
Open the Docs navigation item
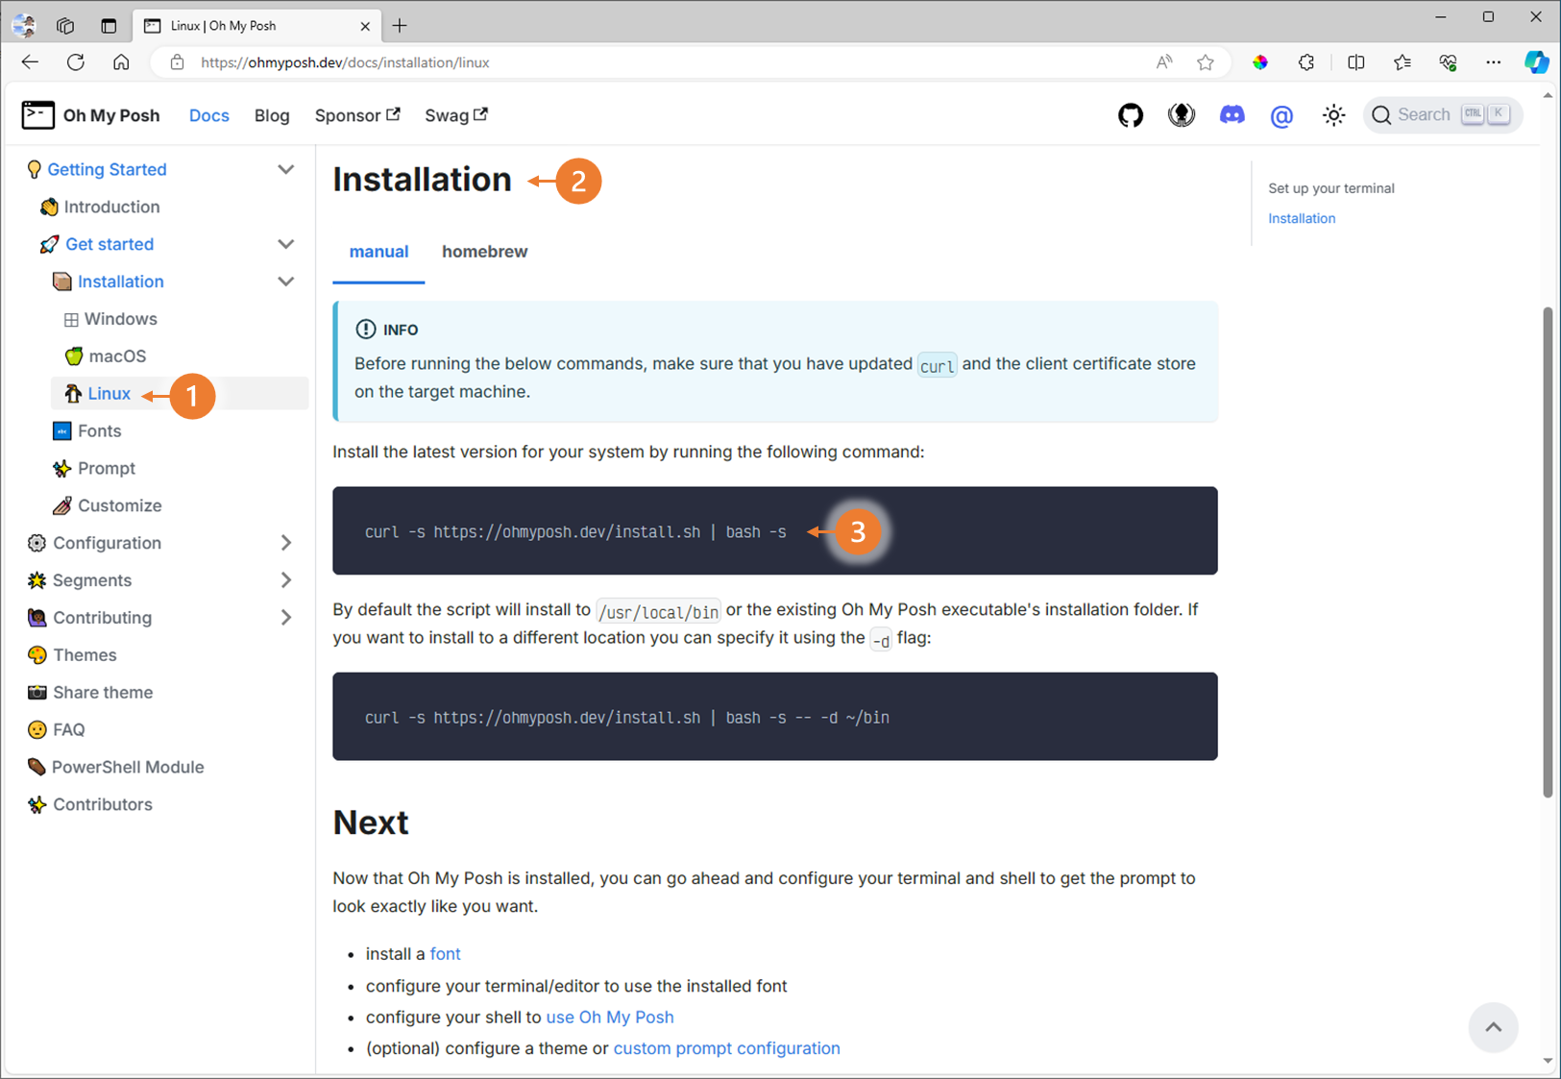208,115
